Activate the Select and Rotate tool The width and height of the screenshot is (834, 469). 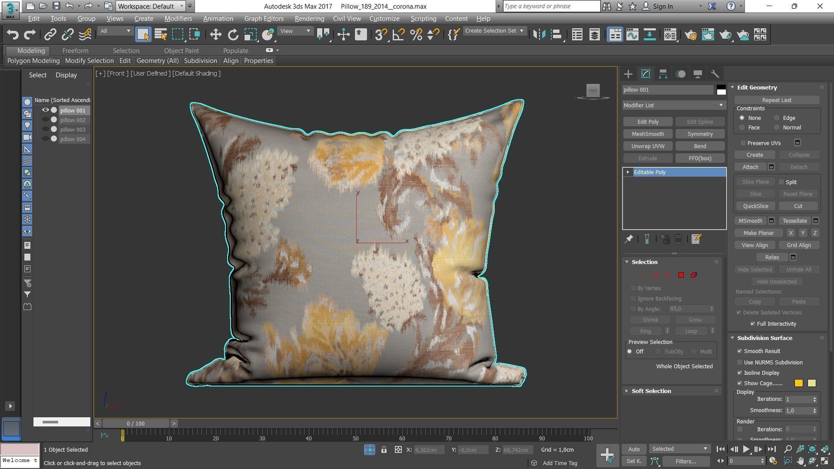(x=233, y=35)
